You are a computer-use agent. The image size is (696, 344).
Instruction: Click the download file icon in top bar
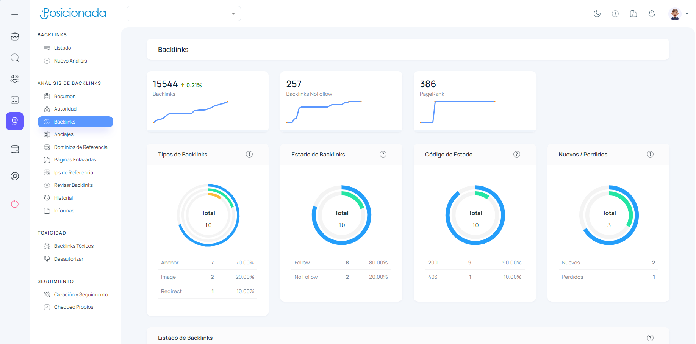[633, 14]
